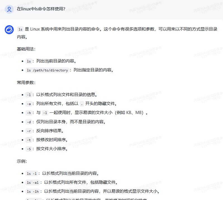223x200 pixels.
Task: Click the heading "常用参数:"
Action: point(26,83)
